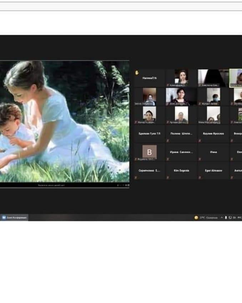This screenshot has width=242, height=303.
Task: Select the Ирина participant name tile
Action: pos(181,152)
